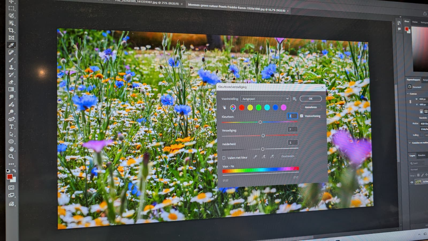This screenshot has height=241, width=428.
Task: Select the Zoom tool in the toolbar
Action: pyautogui.click(x=11, y=156)
